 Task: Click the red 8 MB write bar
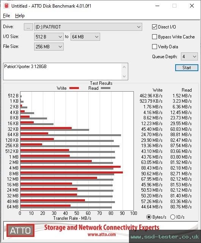pyautogui.click(x=72, y=172)
